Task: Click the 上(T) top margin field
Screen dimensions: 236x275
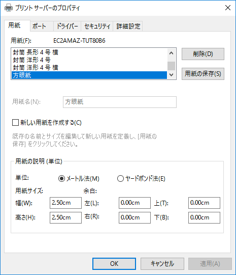Action: pyautogui.click(x=204, y=203)
